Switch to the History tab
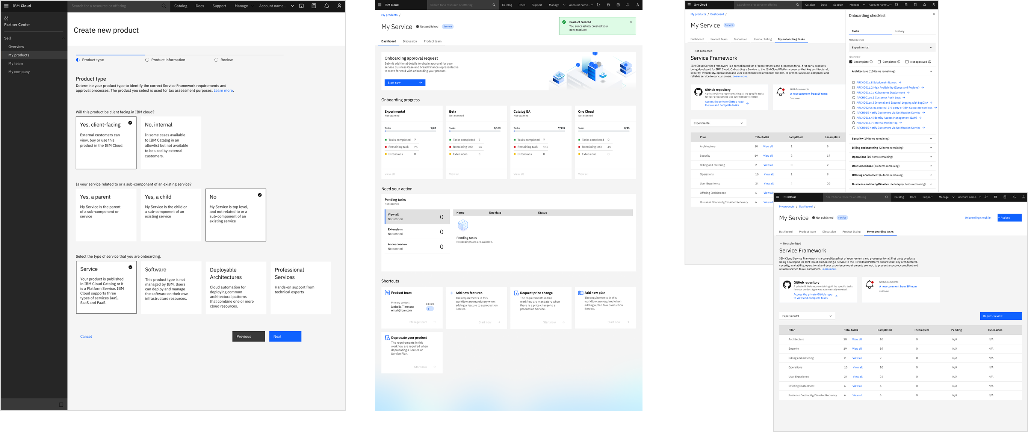 tap(899, 31)
